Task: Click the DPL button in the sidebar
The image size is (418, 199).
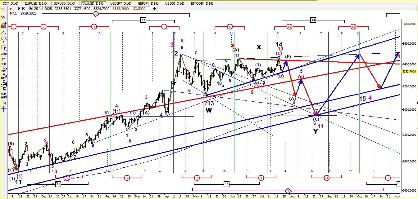Action: coord(4,18)
